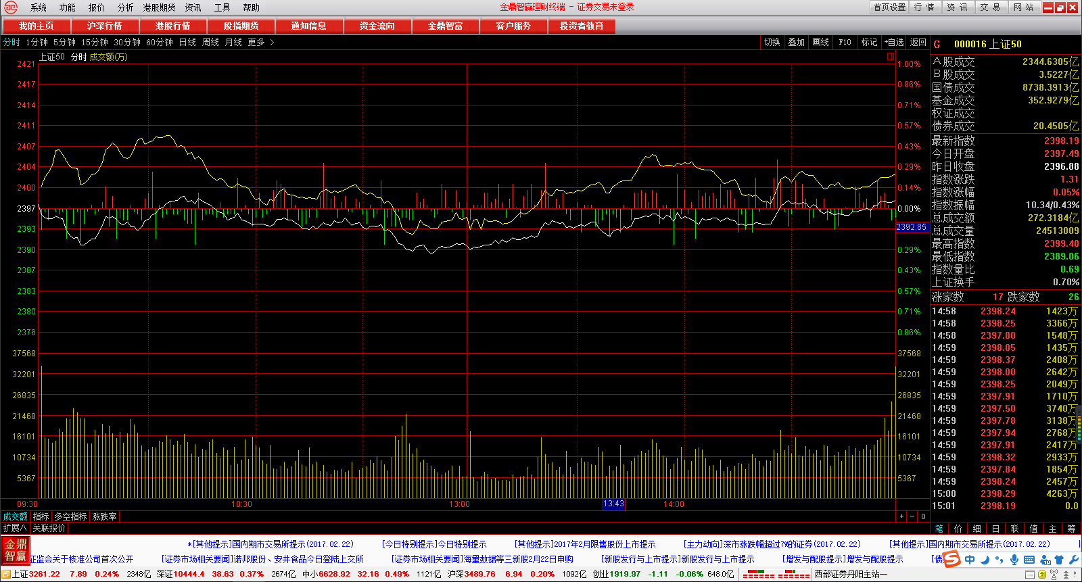This screenshot has height=582, width=1082.
Task: Add index to watchlist with +自选
Action: pyautogui.click(x=894, y=42)
